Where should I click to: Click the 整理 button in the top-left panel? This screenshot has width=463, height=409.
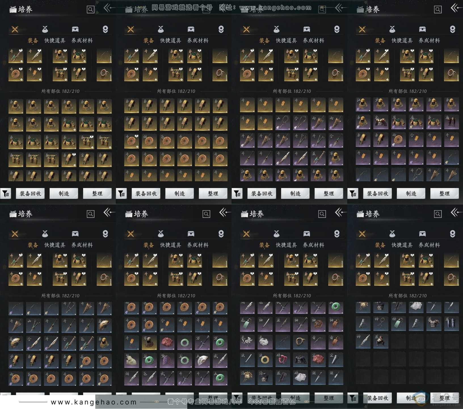[x=97, y=194]
